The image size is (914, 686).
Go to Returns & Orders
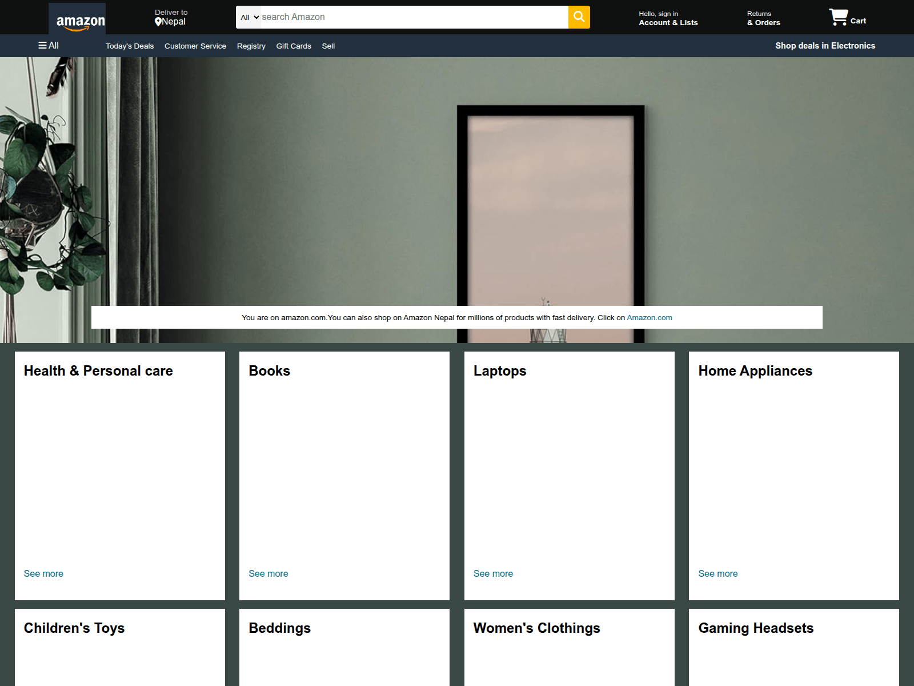764,18
